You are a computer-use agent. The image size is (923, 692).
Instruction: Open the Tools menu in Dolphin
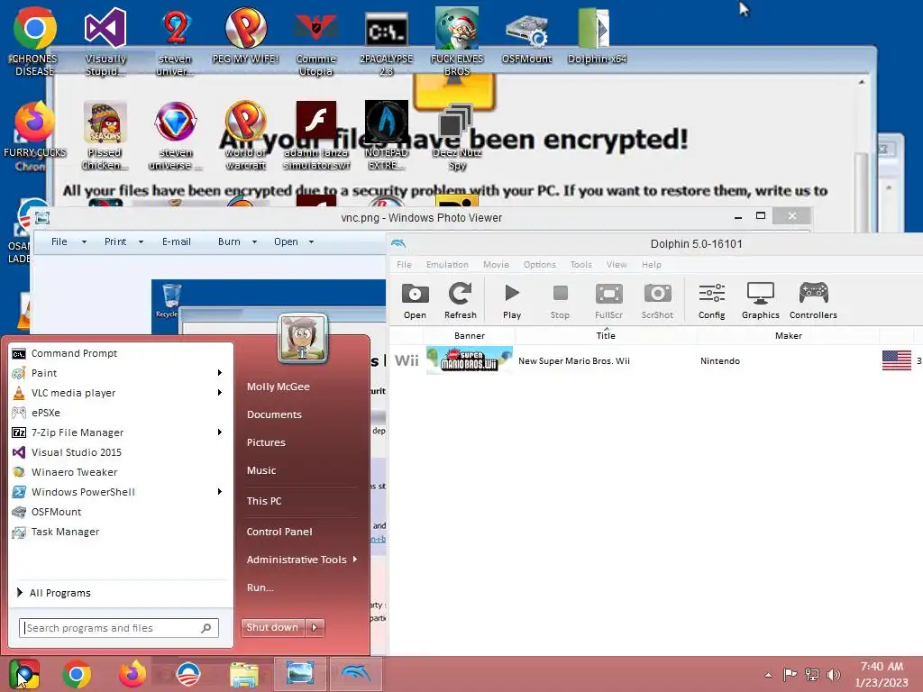[x=580, y=265]
